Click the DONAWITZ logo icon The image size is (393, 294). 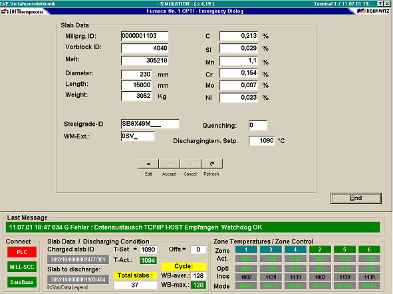373,11
